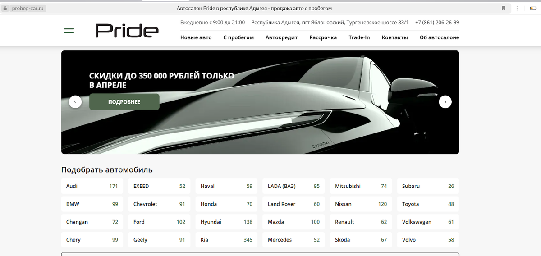
Task: Go to previous banner slide arrow
Action: [75, 102]
